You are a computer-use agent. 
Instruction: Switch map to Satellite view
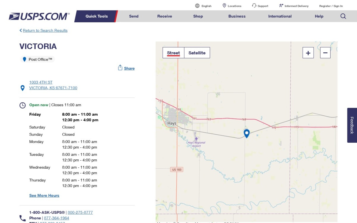(x=197, y=53)
